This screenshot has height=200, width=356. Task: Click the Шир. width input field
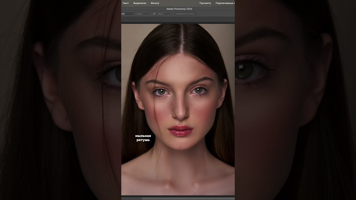pyautogui.click(x=146, y=14)
